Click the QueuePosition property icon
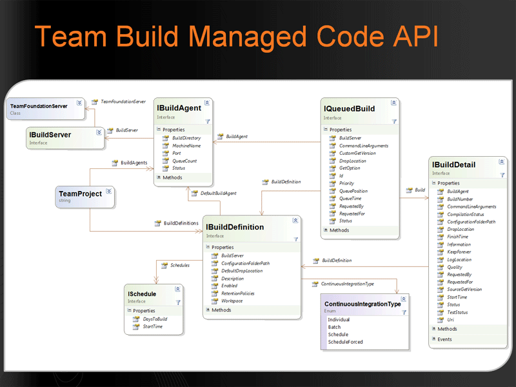This screenshot has height=387, width=516. (332, 191)
